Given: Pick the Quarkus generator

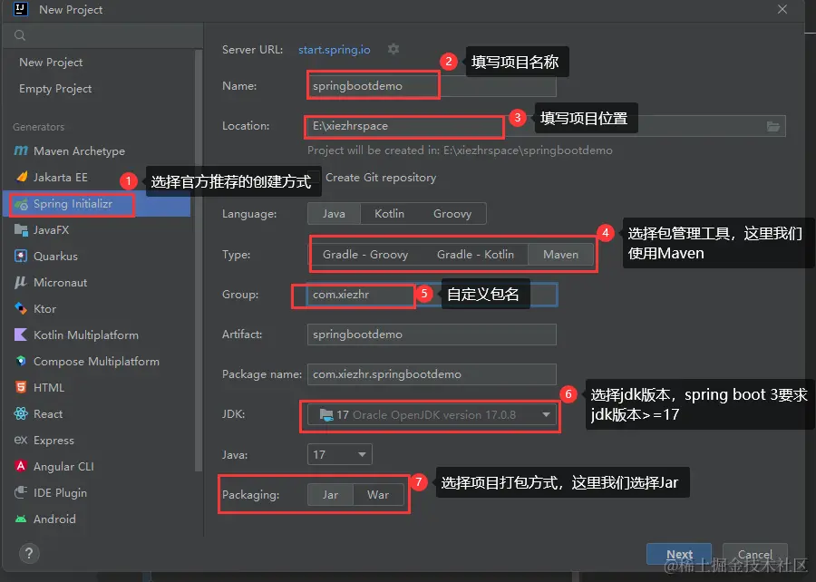Looking at the screenshot, I should pos(56,256).
